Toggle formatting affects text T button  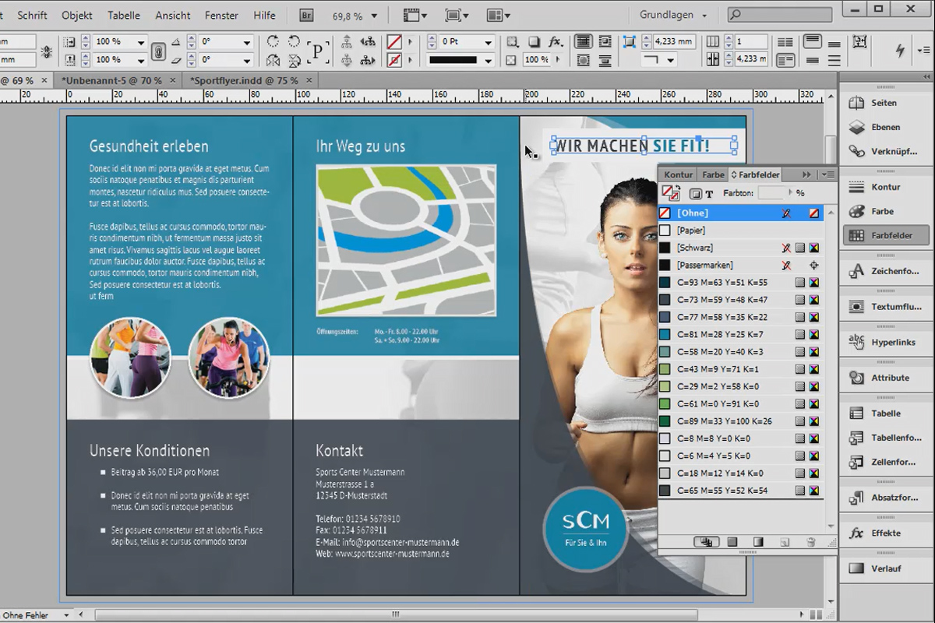point(709,193)
